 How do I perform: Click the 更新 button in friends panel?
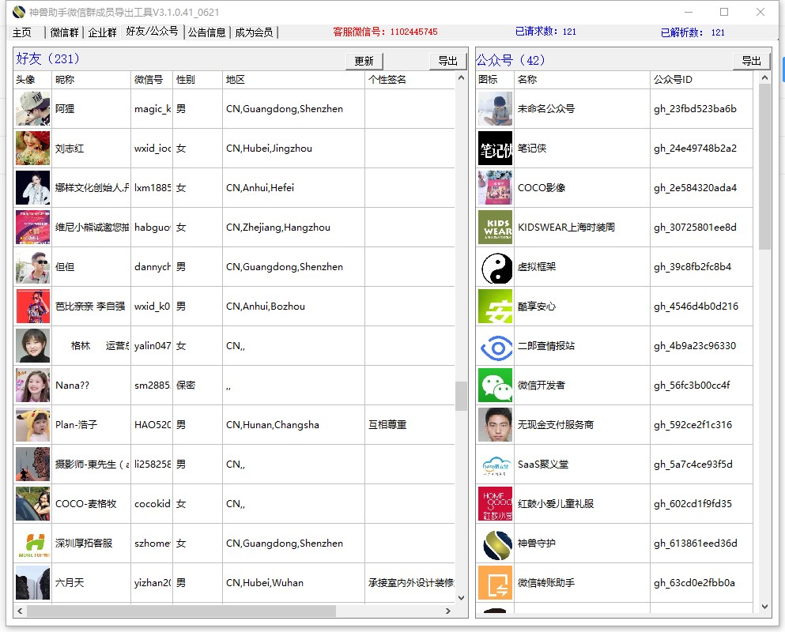click(x=364, y=61)
